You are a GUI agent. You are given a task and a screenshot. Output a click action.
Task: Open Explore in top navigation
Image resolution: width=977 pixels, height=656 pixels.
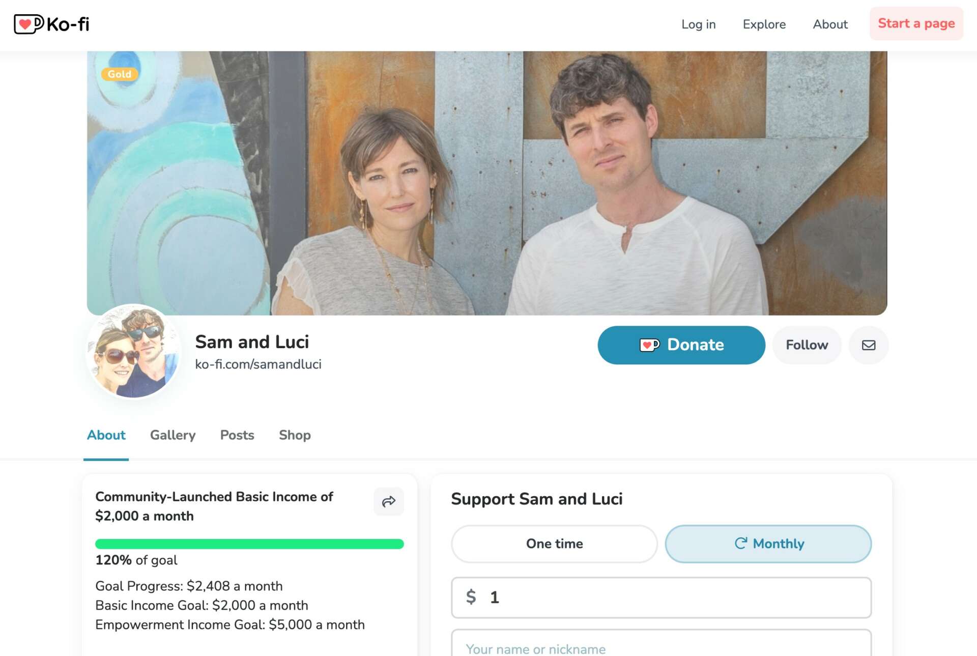click(764, 24)
